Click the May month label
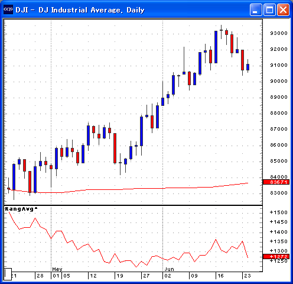This screenshot has width=293, height=284. [57, 269]
